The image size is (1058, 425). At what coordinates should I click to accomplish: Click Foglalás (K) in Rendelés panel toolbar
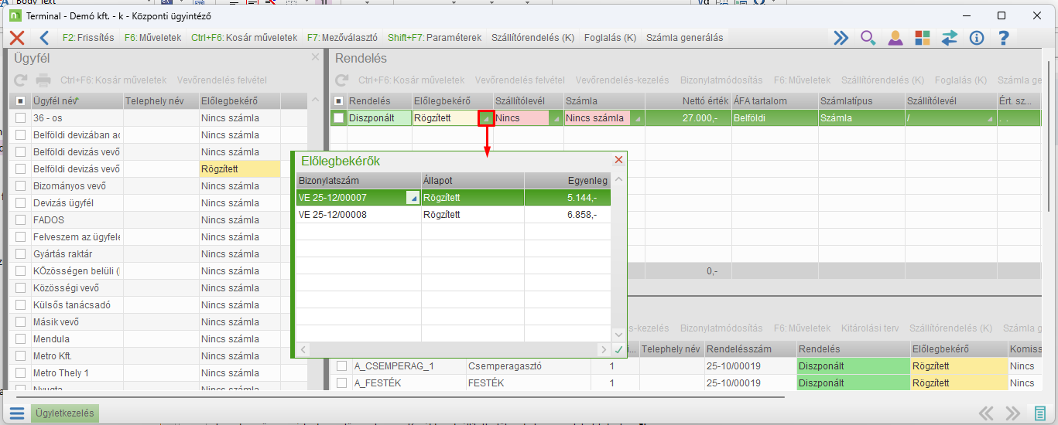tap(960, 80)
